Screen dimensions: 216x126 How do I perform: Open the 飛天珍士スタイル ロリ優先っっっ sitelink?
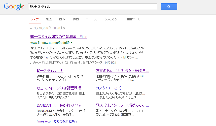[x=122, y=105]
